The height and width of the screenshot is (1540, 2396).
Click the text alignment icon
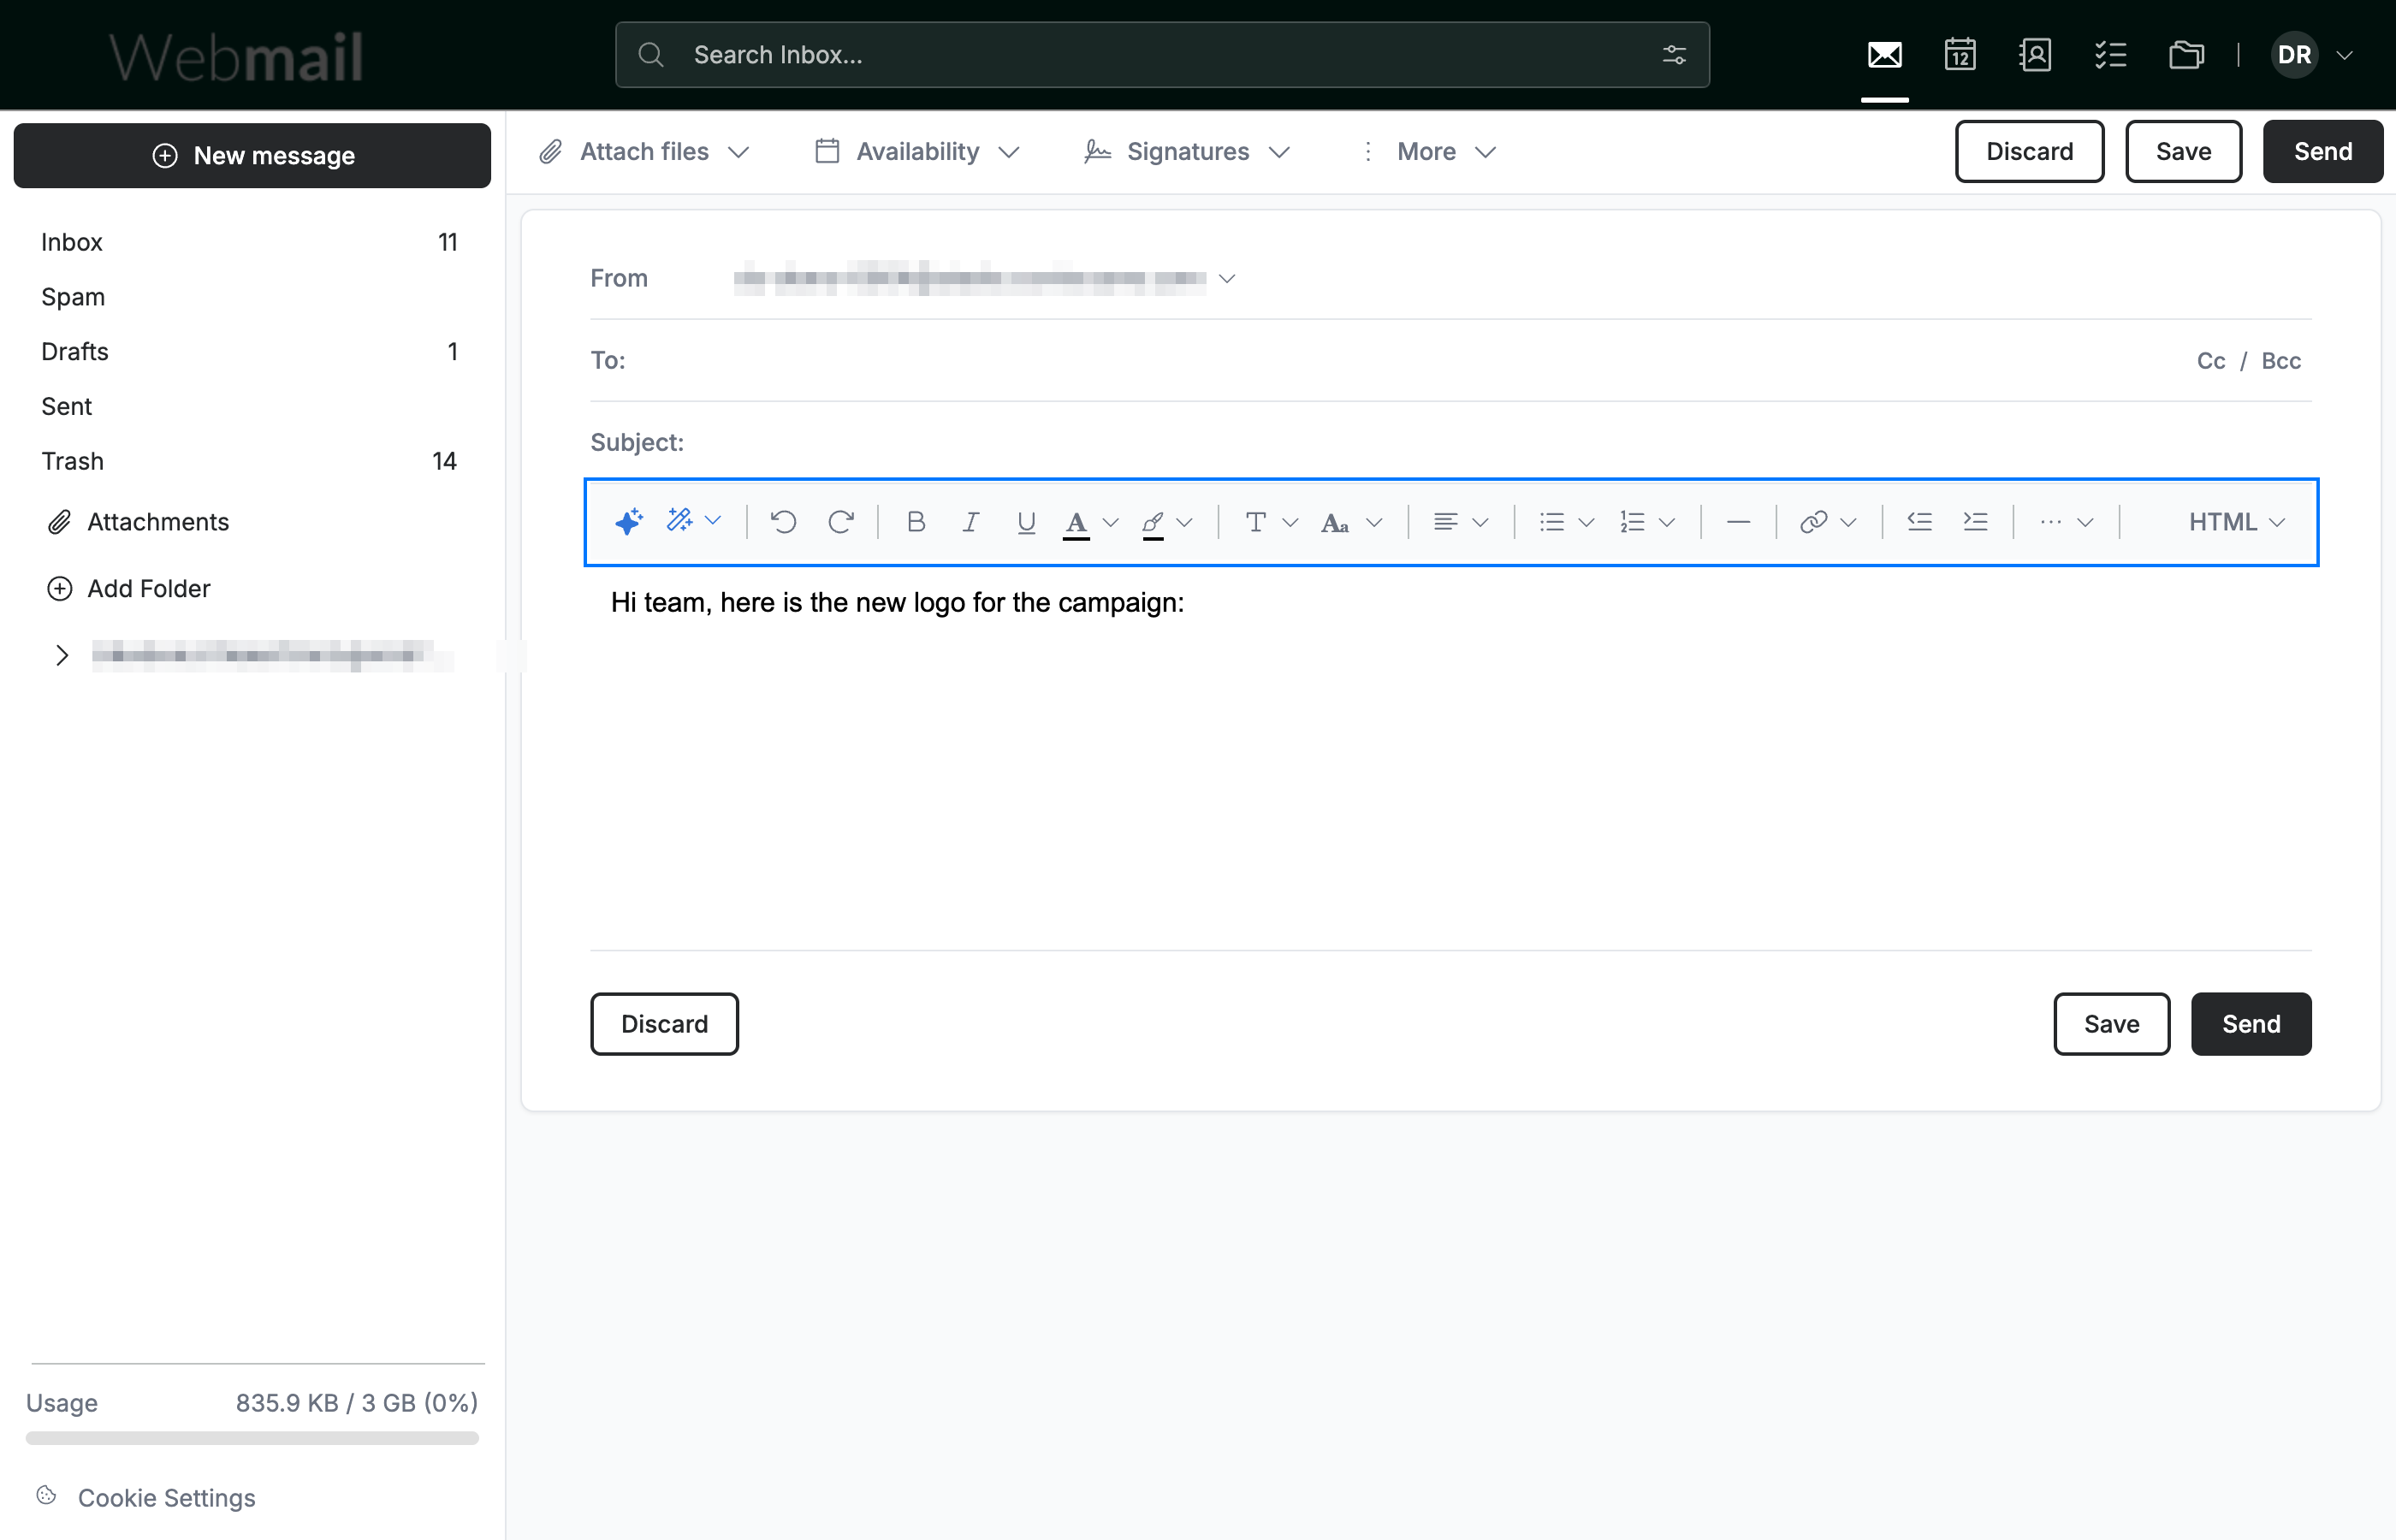1445,521
